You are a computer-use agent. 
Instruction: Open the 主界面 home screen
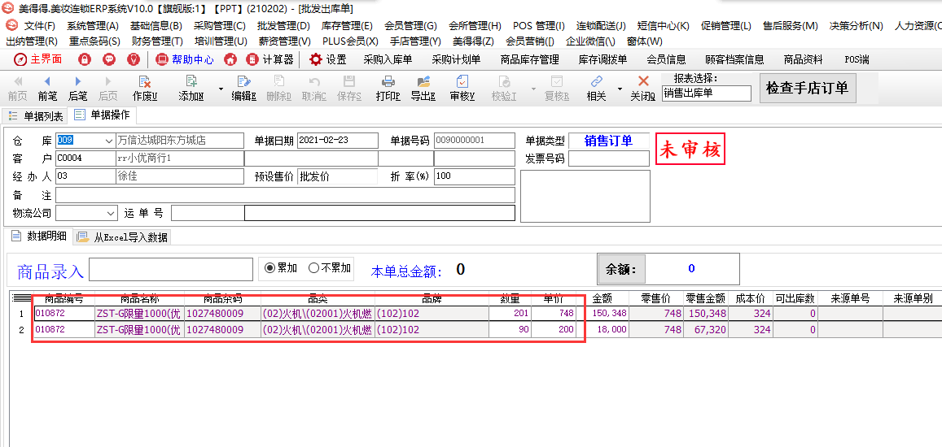38,59
